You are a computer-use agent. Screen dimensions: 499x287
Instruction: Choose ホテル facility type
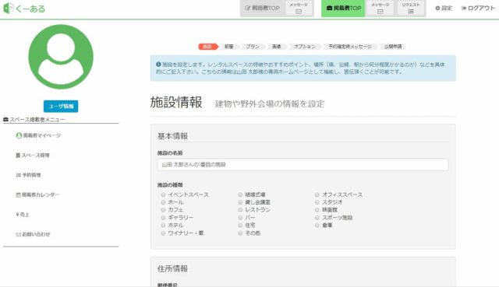tap(163, 225)
